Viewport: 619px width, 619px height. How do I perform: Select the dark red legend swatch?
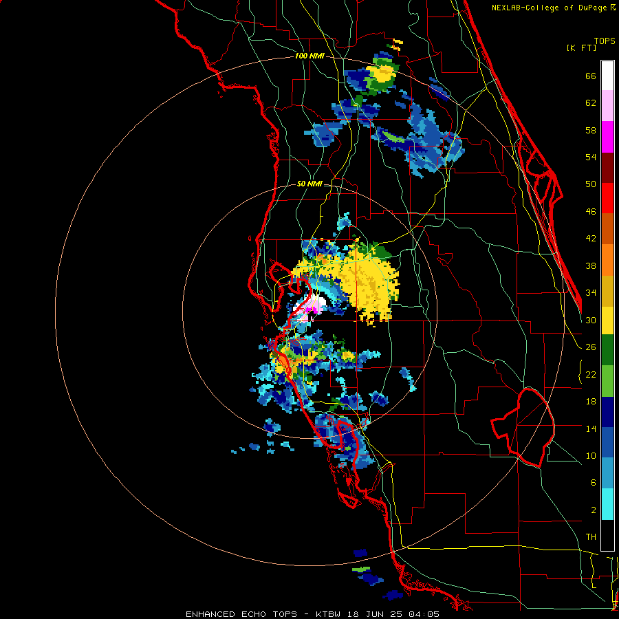[x=607, y=167]
